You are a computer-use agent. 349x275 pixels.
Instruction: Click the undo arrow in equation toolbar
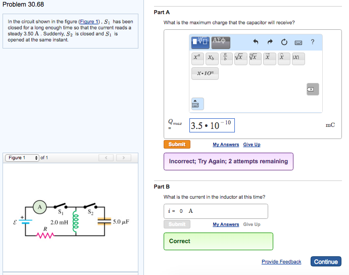(256, 41)
